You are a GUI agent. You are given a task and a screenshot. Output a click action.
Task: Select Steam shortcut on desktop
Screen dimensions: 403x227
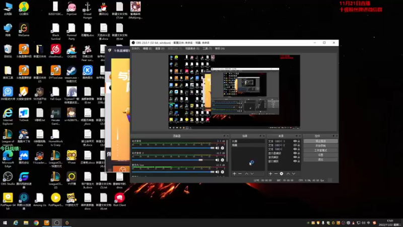[x=72, y=73]
